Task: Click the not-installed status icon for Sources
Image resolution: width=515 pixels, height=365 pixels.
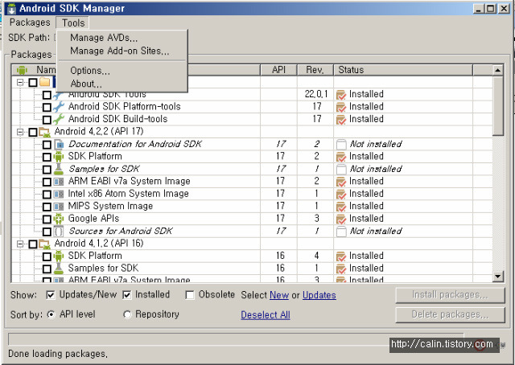Action: tap(341, 232)
